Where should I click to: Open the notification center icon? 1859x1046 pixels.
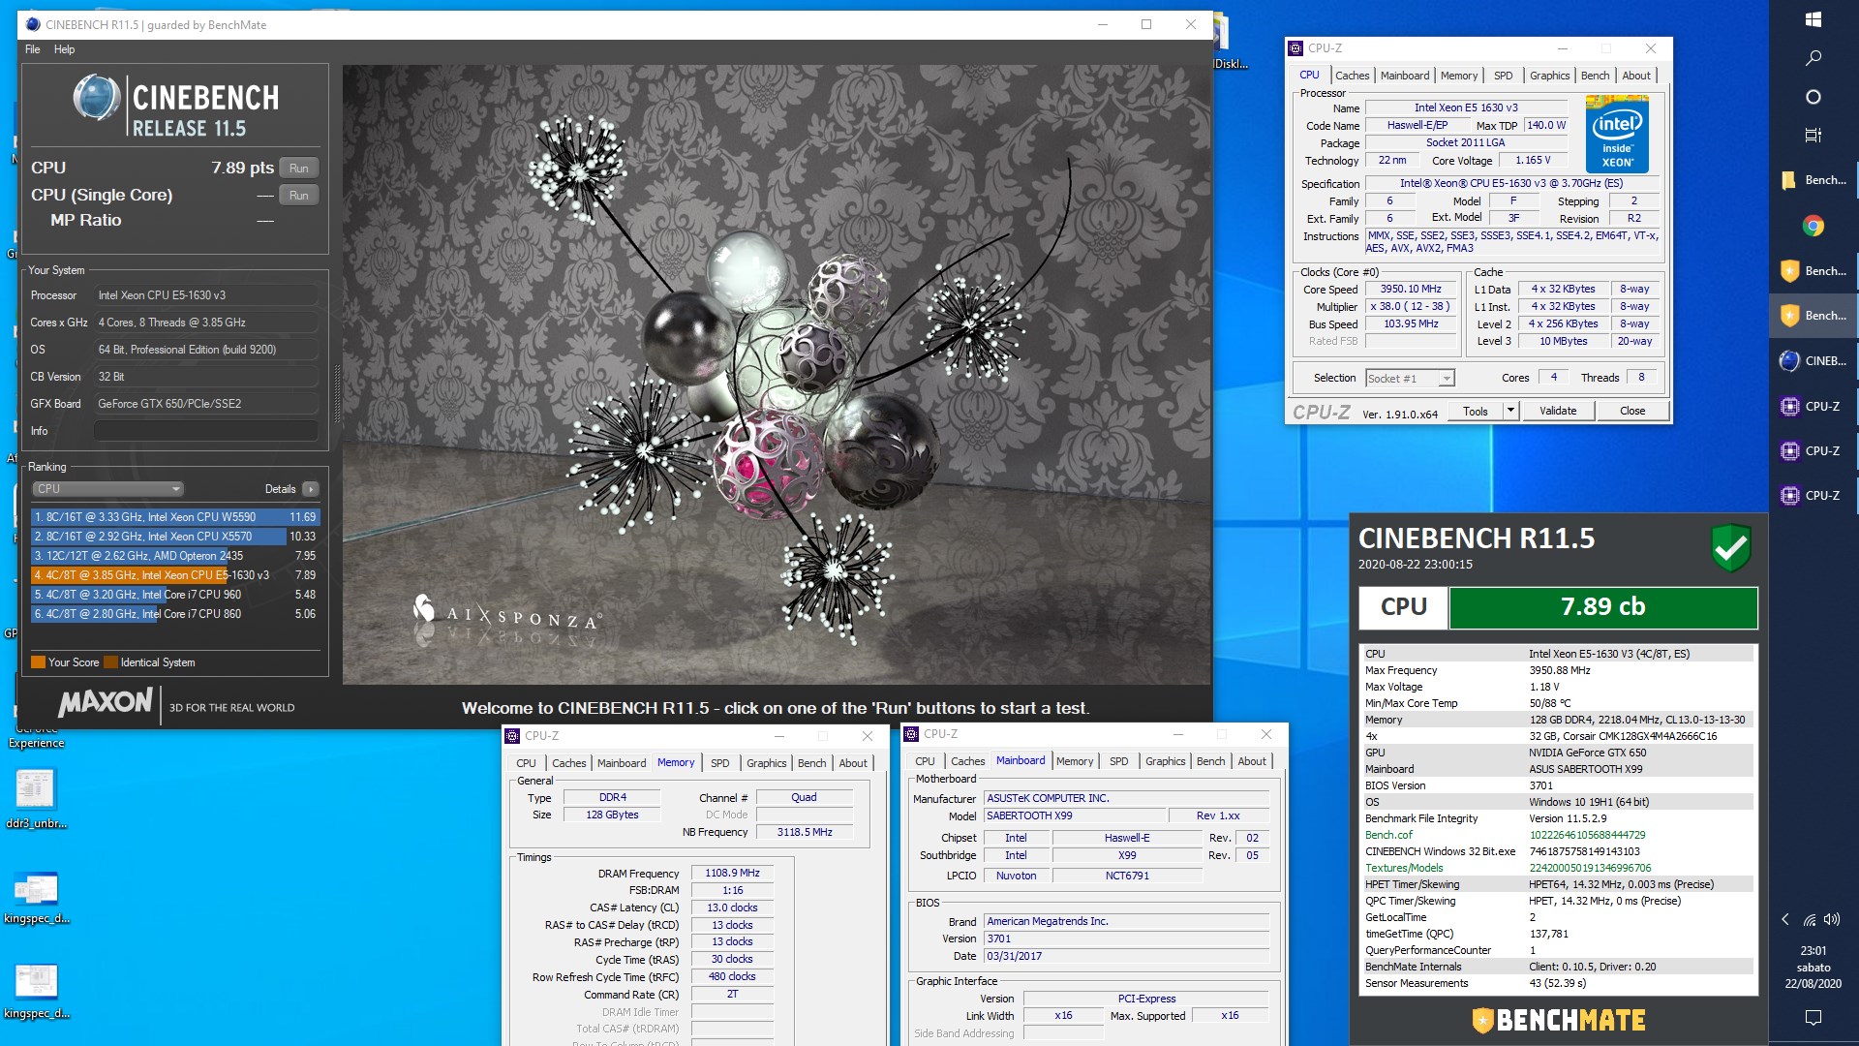(x=1813, y=1017)
